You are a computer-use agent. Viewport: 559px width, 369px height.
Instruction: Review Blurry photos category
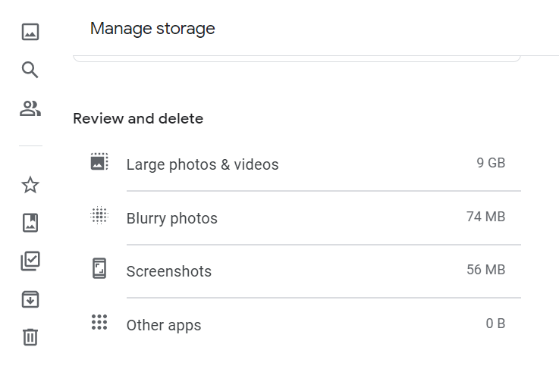click(297, 218)
